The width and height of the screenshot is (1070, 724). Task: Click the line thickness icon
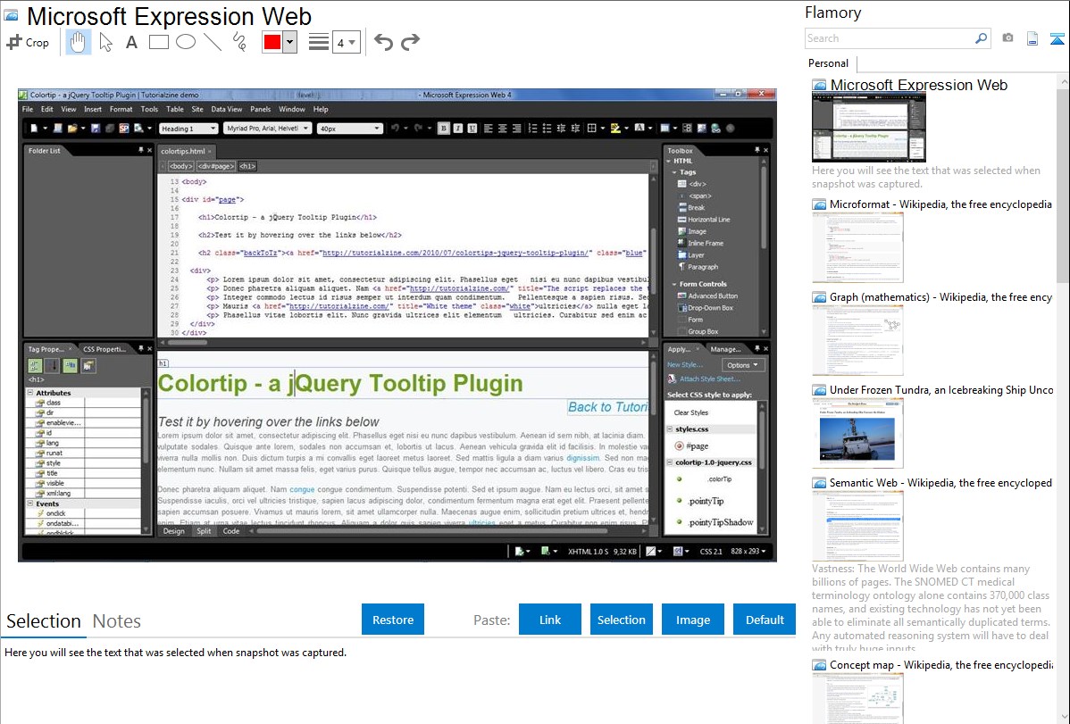(x=319, y=42)
